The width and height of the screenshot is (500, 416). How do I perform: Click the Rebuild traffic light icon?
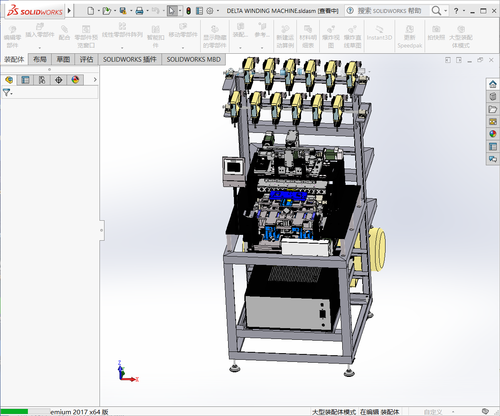pos(189,11)
